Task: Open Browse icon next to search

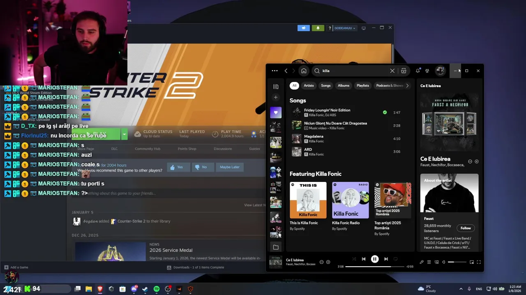Action: [404, 71]
